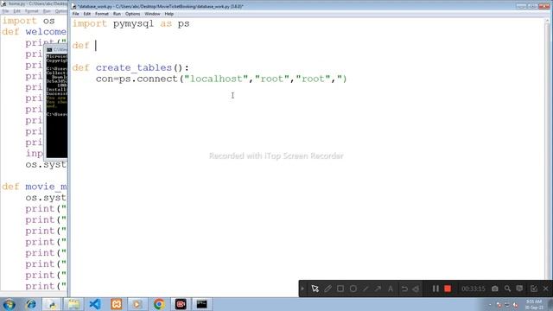This screenshot has width=553, height=311.
Task: Select the rectangle annotation tool
Action: click(340, 289)
